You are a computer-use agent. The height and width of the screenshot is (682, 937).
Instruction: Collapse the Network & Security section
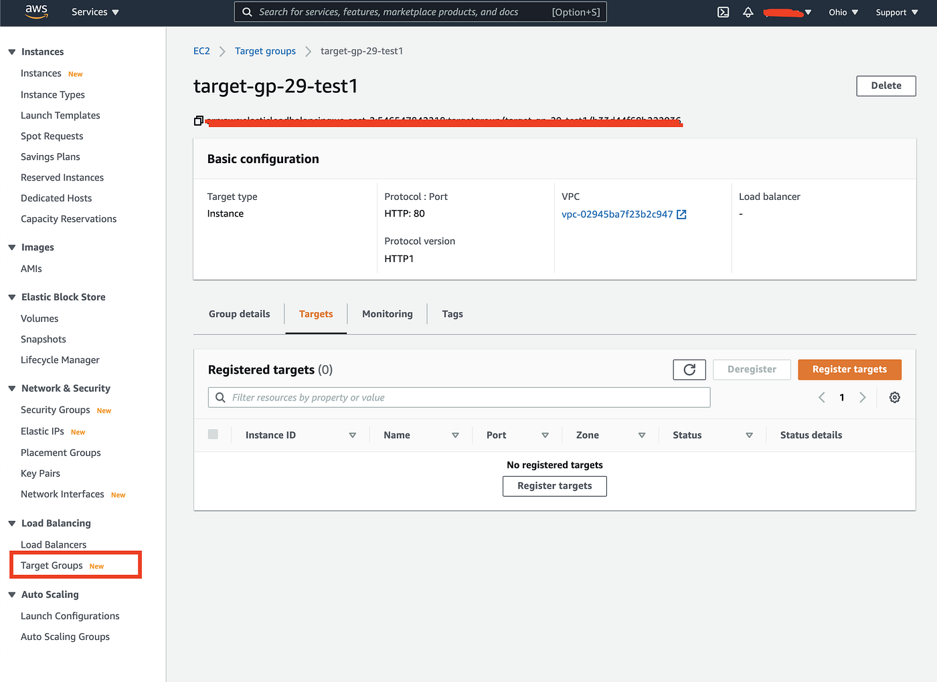tap(11, 388)
